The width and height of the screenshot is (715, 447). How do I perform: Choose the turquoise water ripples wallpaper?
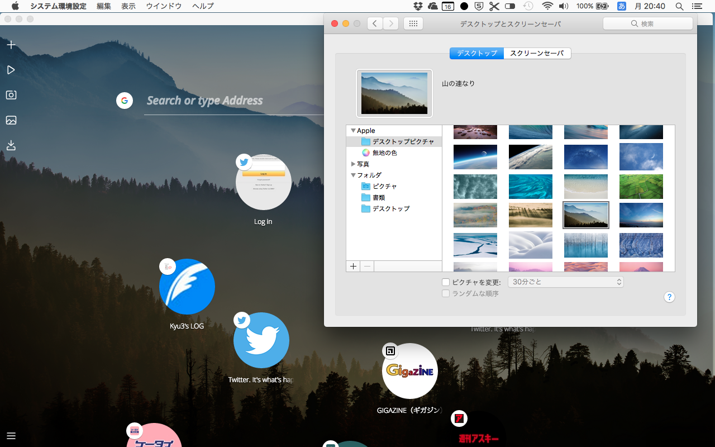pos(531,186)
